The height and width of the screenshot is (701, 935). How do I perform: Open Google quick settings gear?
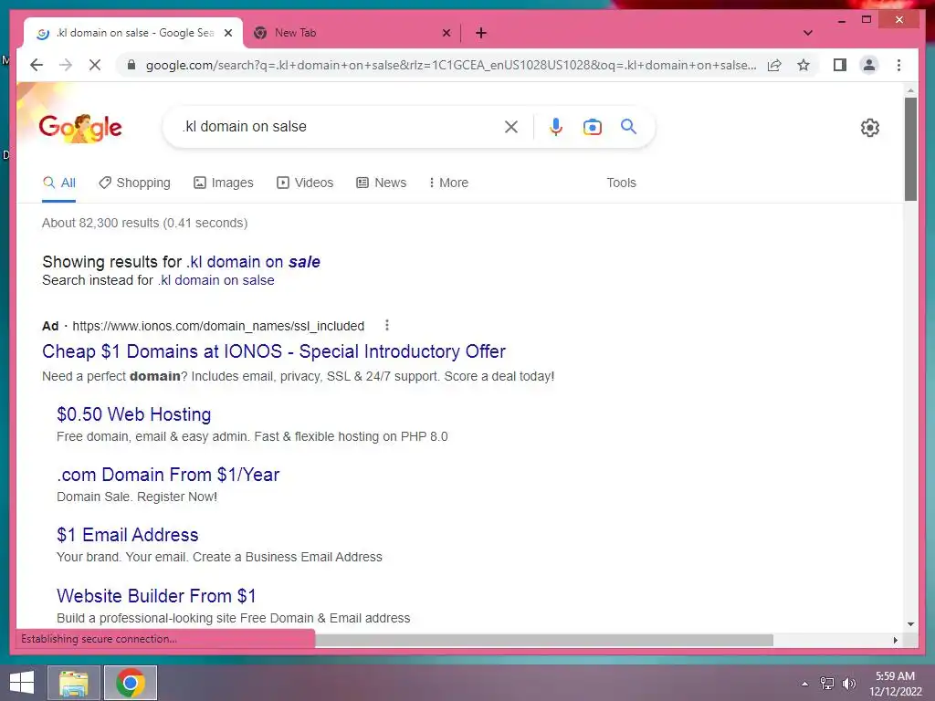click(x=870, y=128)
